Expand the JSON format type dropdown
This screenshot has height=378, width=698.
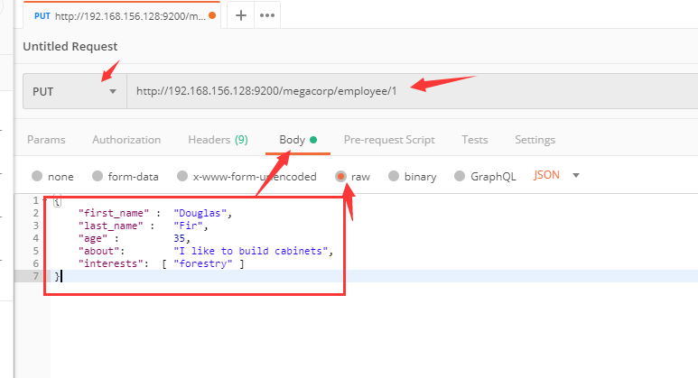[575, 175]
